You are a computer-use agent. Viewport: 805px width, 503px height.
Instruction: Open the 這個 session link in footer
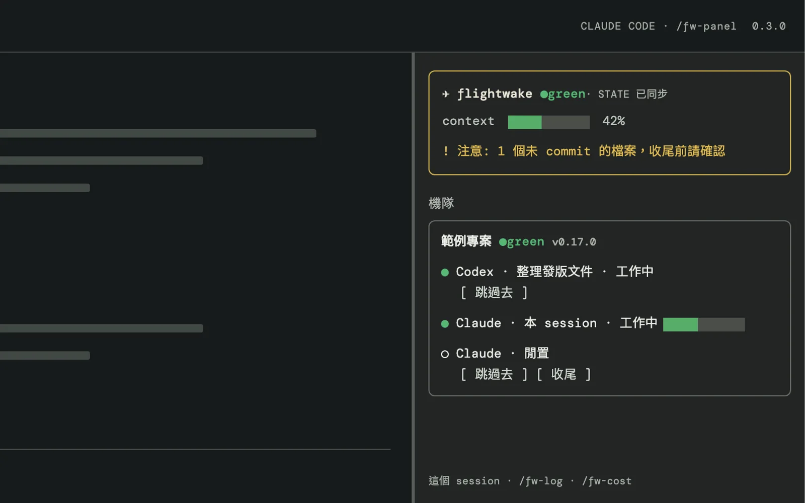(464, 481)
